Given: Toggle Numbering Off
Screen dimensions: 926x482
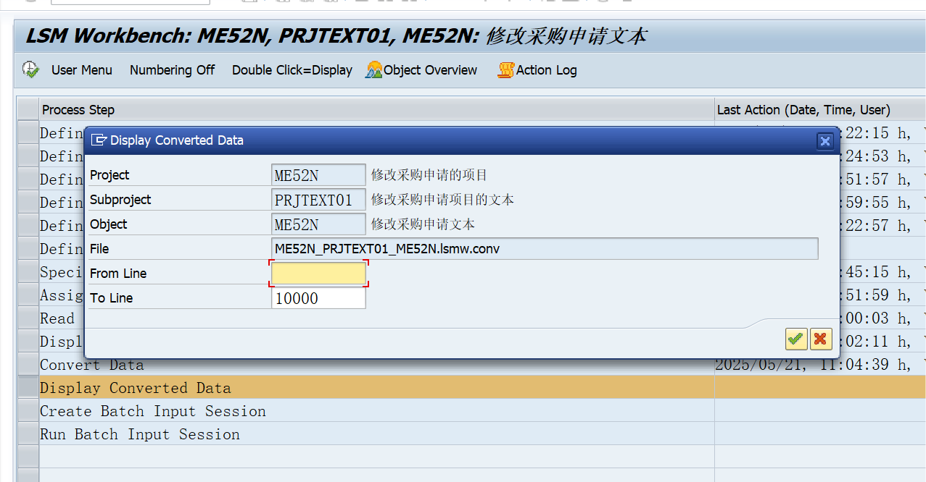Looking at the screenshot, I should click(x=173, y=70).
